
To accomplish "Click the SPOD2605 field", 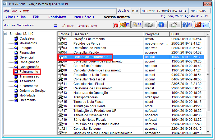I will 200,11.
